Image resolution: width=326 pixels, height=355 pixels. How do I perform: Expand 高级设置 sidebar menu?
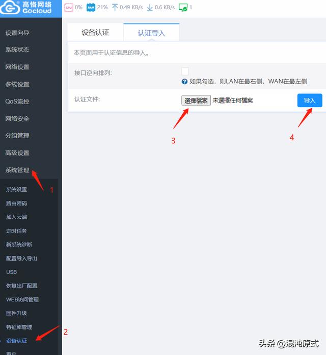coord(17,153)
